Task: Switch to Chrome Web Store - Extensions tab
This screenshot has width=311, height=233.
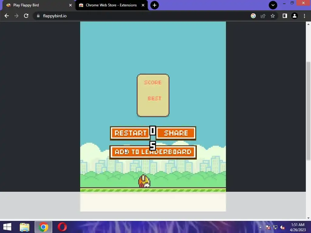Action: 111,5
